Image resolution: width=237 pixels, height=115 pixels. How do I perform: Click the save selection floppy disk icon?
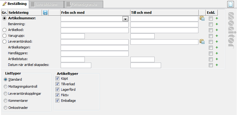coord(45,13)
